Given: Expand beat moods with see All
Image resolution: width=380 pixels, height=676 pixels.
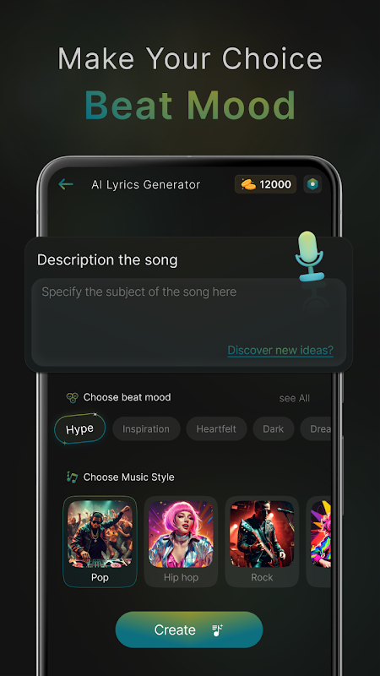Looking at the screenshot, I should pyautogui.click(x=294, y=398).
